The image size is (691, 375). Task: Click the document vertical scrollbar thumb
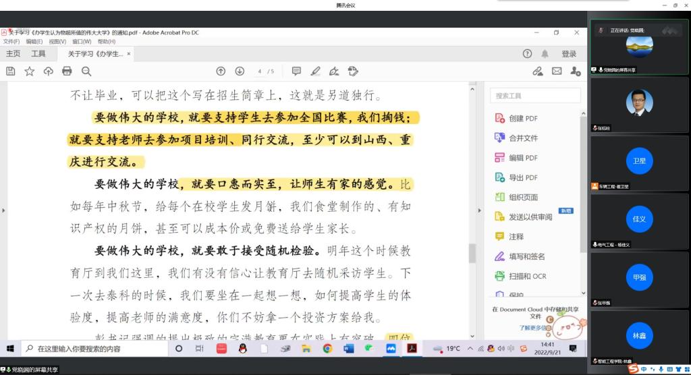point(472,254)
